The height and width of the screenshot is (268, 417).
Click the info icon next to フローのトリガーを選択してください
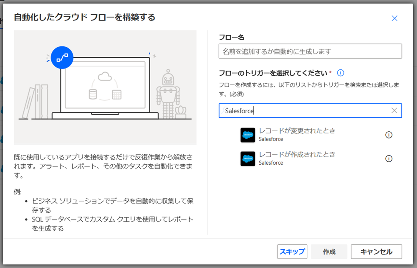[340, 72]
